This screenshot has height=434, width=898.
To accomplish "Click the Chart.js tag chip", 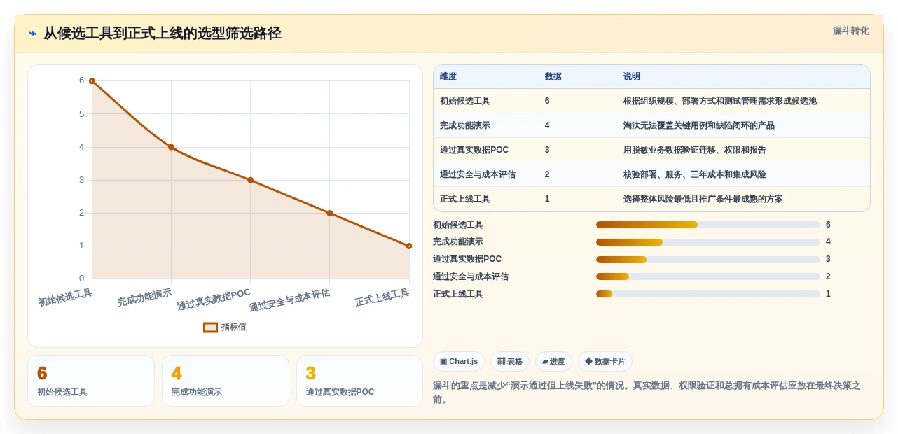I will tap(459, 361).
